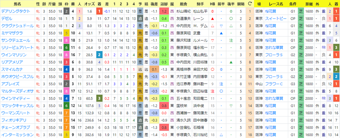The image size is (340, 138).
Task: Open horse page for リリーピュアハート
Action: click(x=17, y=48)
